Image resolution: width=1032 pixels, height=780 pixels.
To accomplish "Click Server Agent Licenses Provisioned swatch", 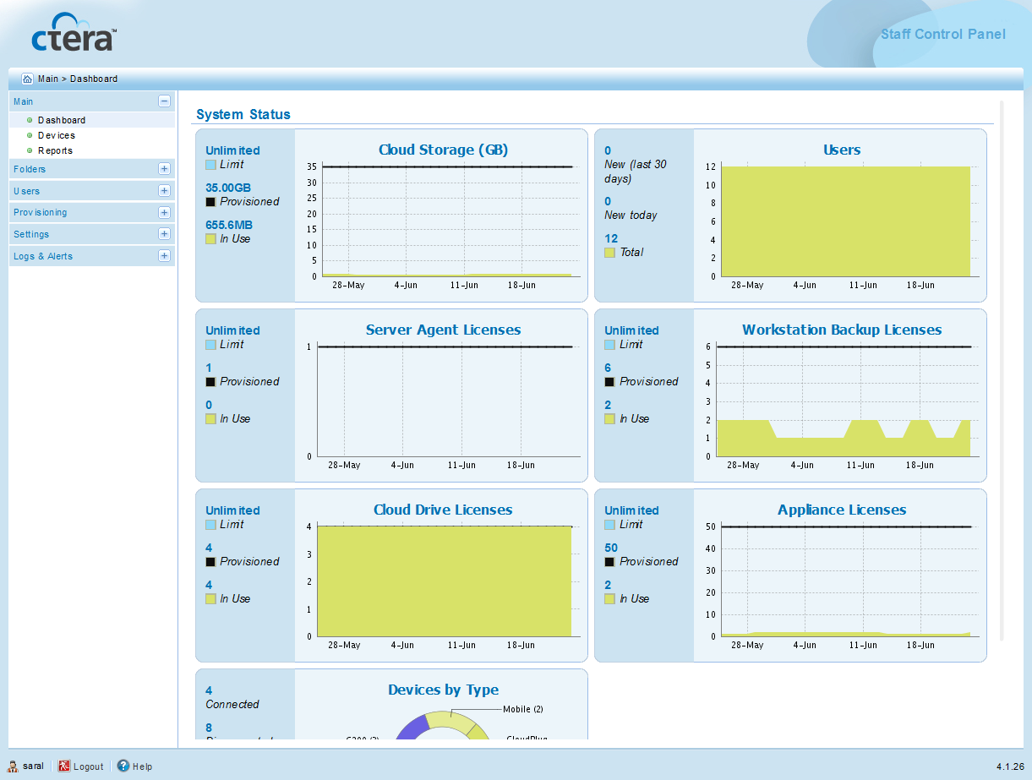I will pos(210,382).
